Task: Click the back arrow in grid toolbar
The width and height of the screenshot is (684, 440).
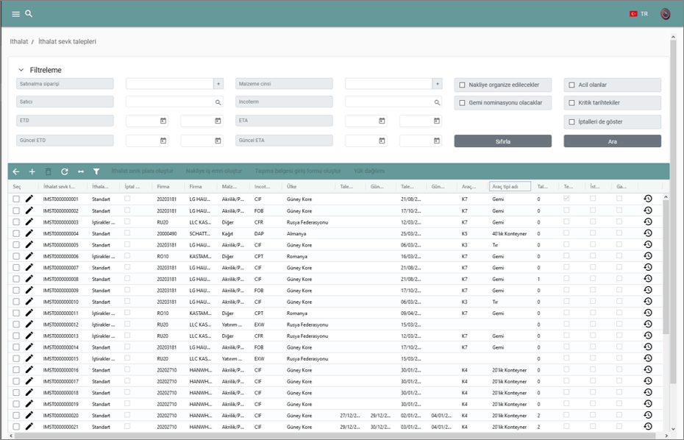Action: click(16, 171)
